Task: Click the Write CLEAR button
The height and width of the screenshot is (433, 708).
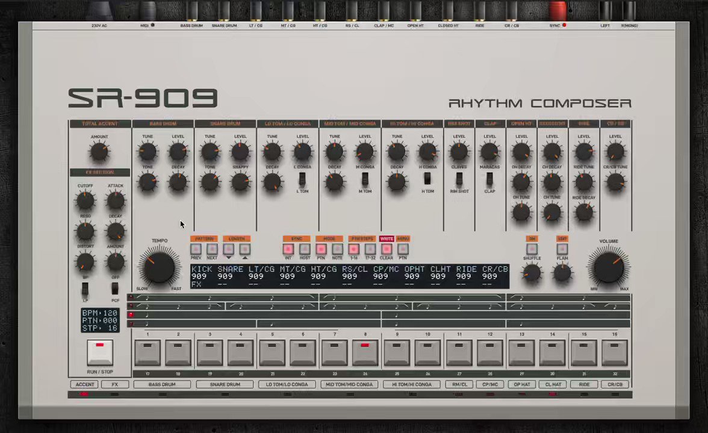Action: [x=387, y=249]
